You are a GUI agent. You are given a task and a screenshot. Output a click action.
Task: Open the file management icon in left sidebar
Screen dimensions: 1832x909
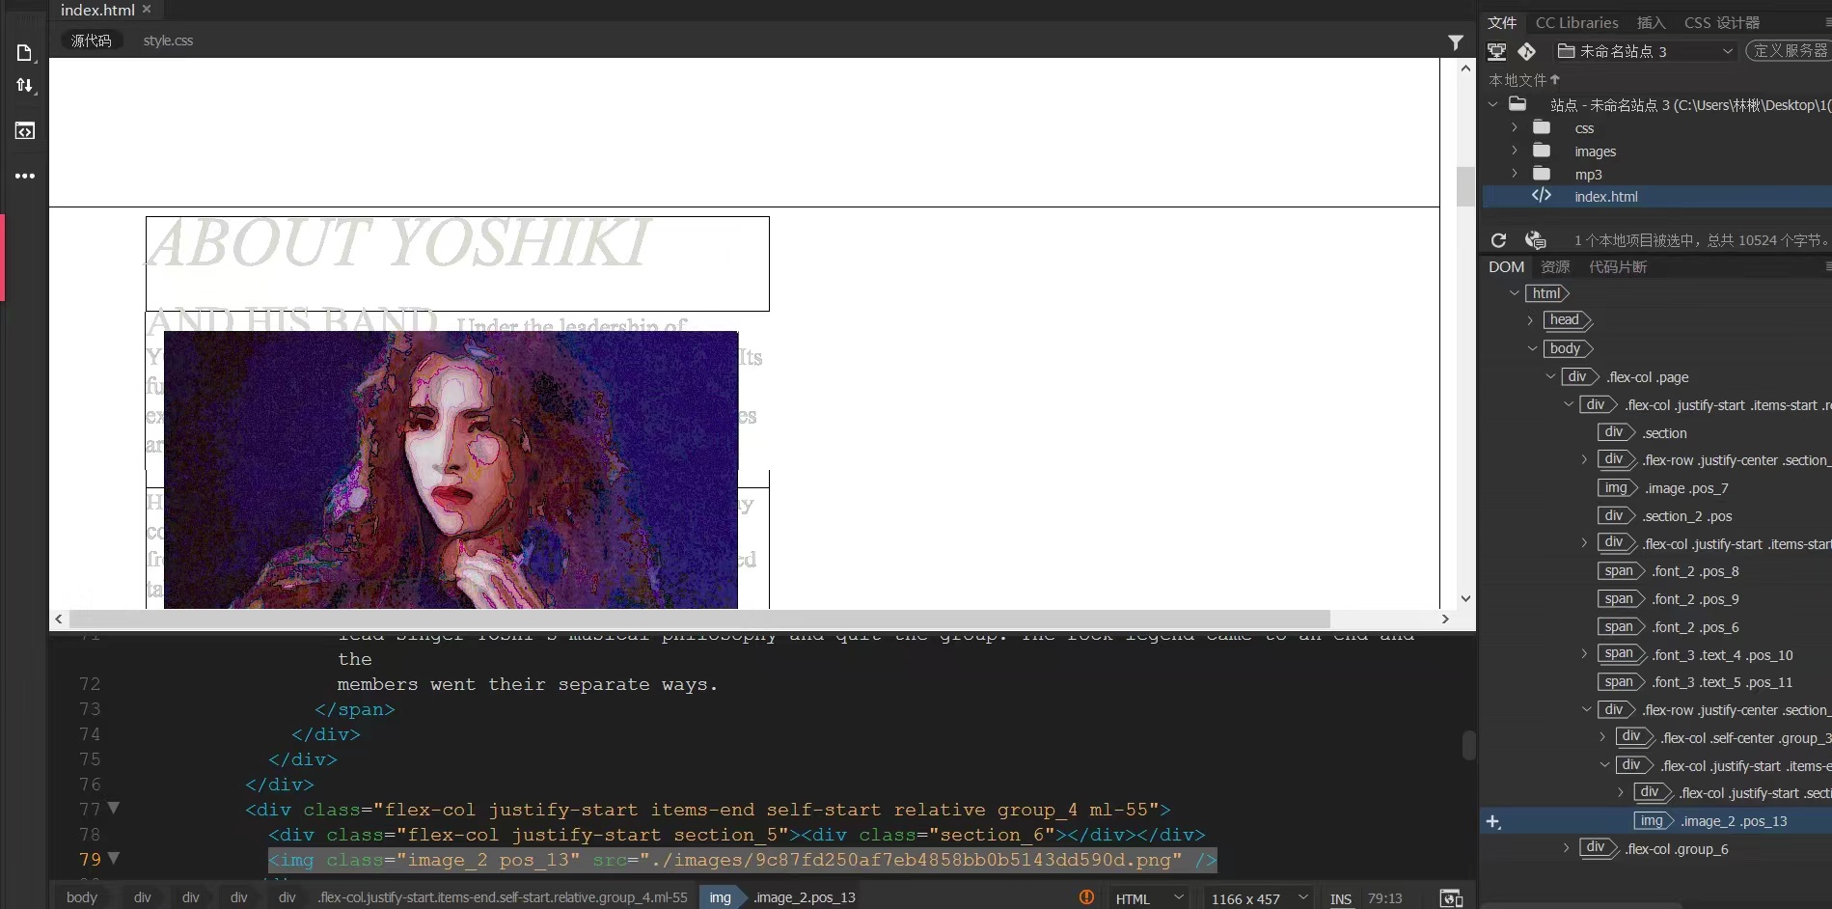(25, 52)
